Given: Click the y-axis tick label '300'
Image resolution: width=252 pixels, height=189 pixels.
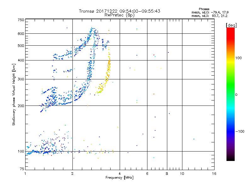Looking at the screenshot, I should [21, 79].
